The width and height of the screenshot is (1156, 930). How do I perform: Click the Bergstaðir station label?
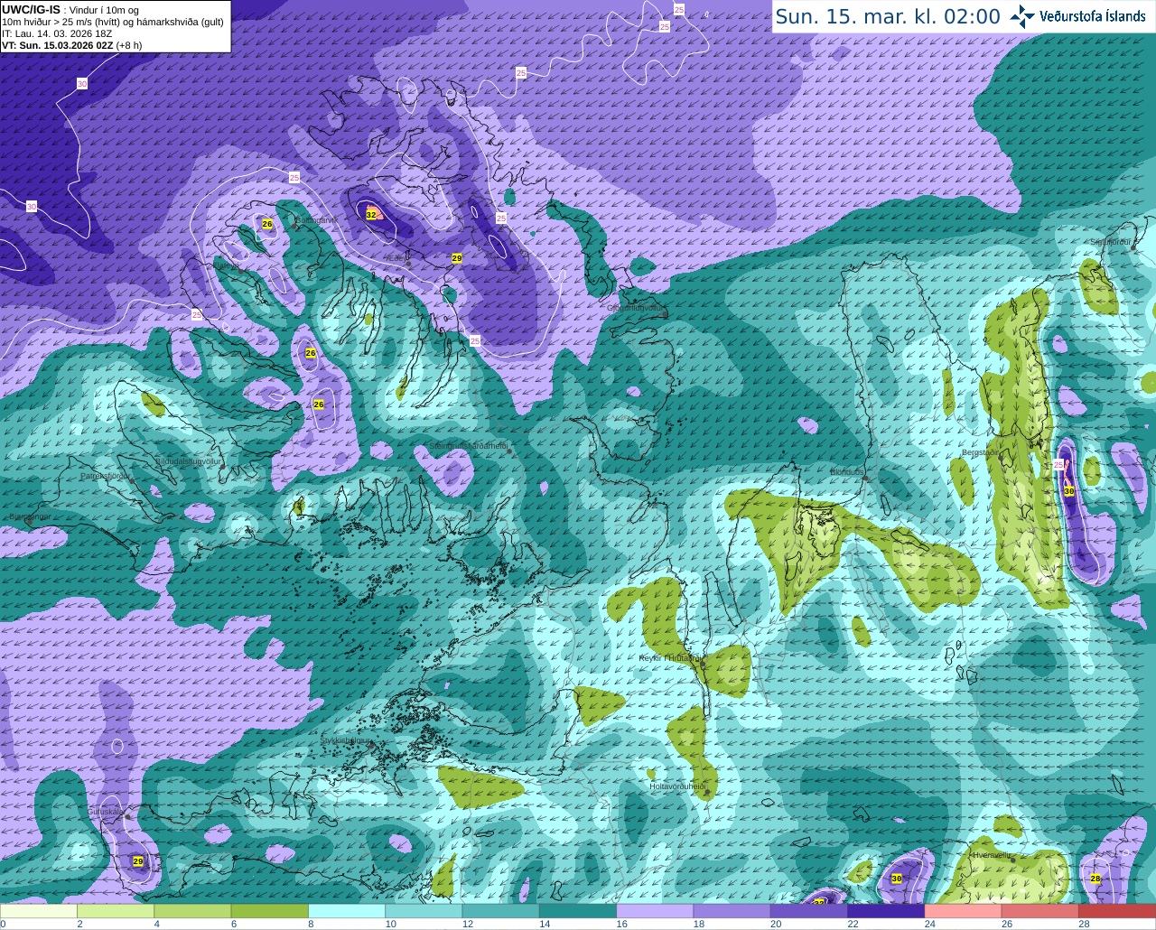(x=981, y=452)
